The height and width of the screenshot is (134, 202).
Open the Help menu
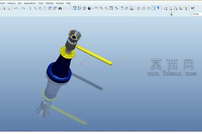(x=68, y=3)
